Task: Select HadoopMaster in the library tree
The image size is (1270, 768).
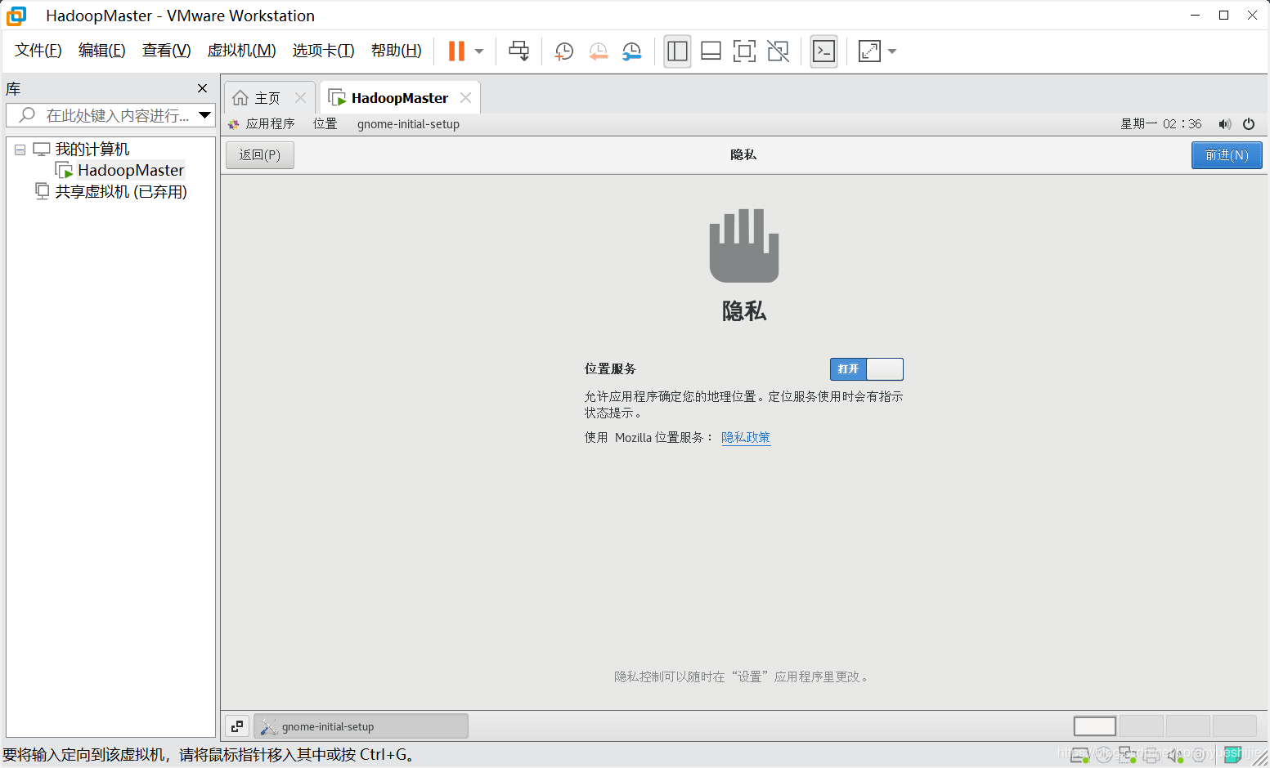Action: [x=131, y=170]
